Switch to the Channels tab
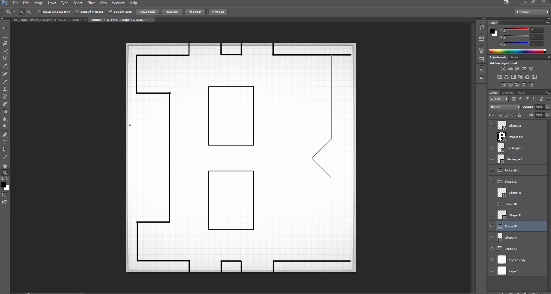 [x=508, y=93]
